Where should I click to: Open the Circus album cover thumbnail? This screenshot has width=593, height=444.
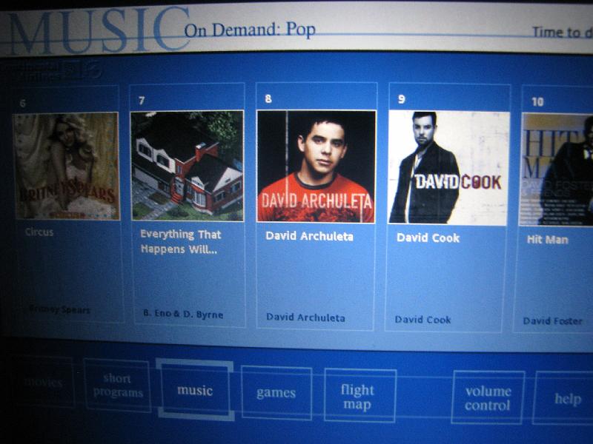pyautogui.click(x=67, y=166)
